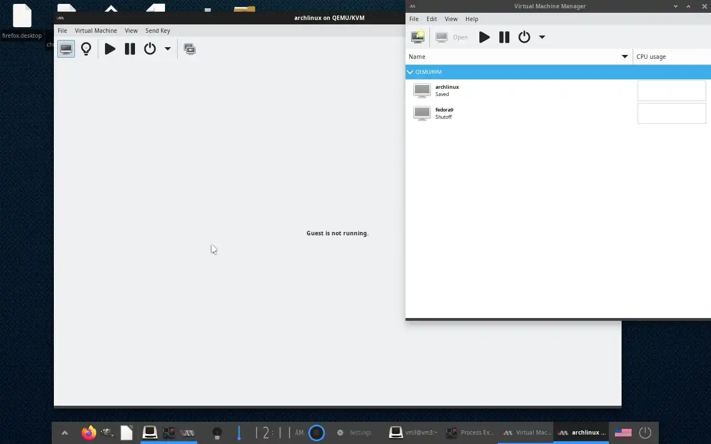Open terminal launcher in taskbar
This screenshot has width=711, height=444.
pyautogui.click(x=149, y=432)
